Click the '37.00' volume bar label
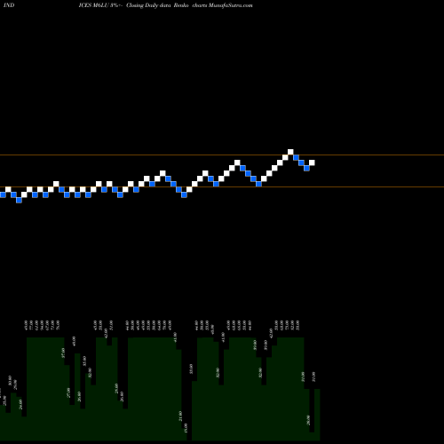The width and height of the screenshot is (444, 444). coord(63,353)
